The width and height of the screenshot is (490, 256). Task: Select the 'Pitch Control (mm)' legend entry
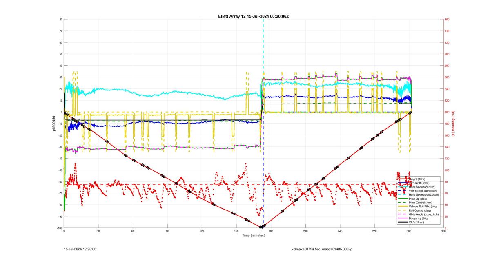click(420, 203)
